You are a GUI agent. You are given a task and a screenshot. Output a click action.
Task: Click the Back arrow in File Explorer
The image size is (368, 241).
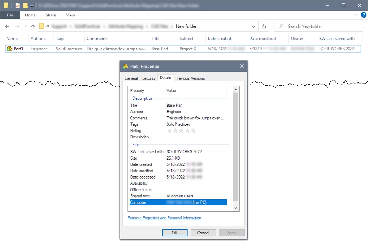point(7,26)
